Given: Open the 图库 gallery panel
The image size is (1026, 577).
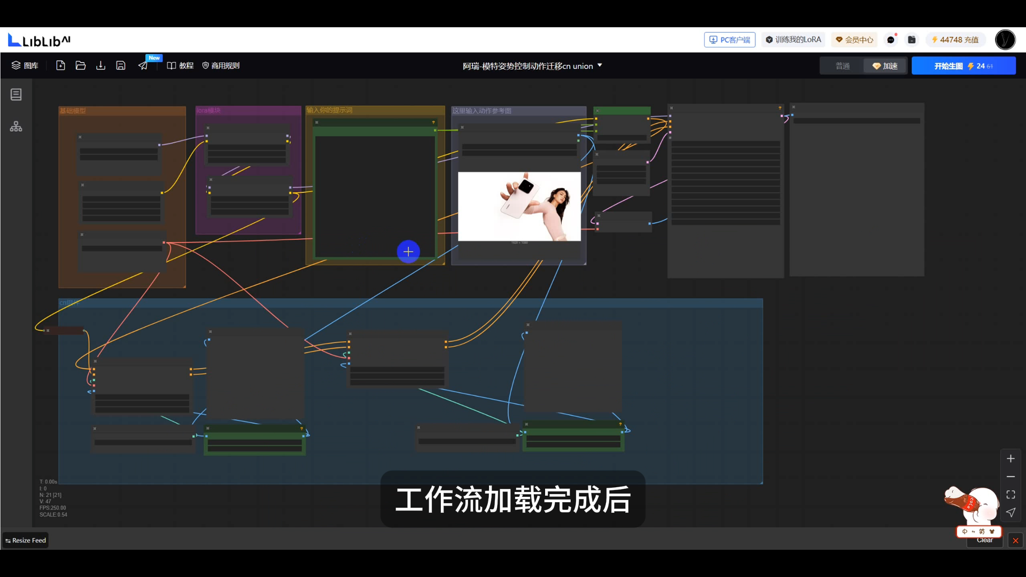Looking at the screenshot, I should click(25, 65).
